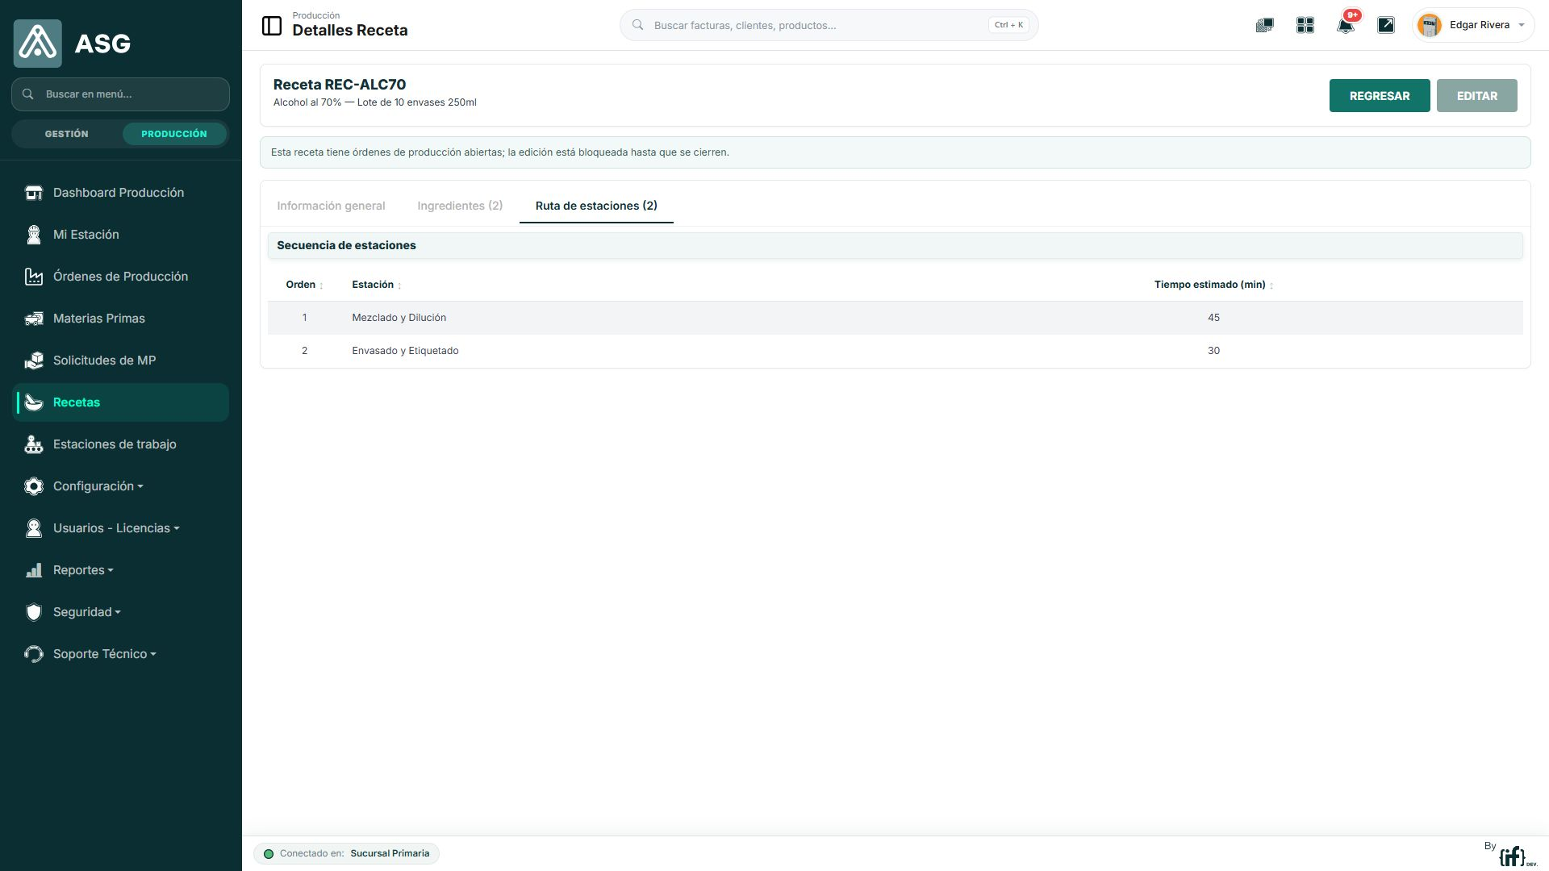Click the iif dev logo in footer

coord(1517,856)
